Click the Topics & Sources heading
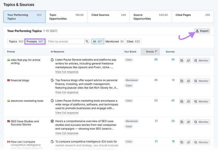 click(19, 5)
